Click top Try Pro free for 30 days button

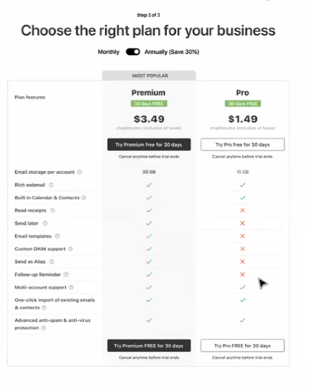point(242,144)
